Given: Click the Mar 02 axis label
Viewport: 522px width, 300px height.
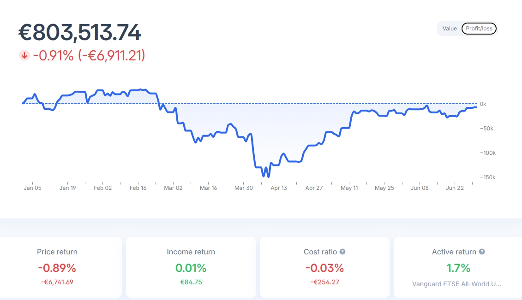Looking at the screenshot, I should [x=173, y=188].
